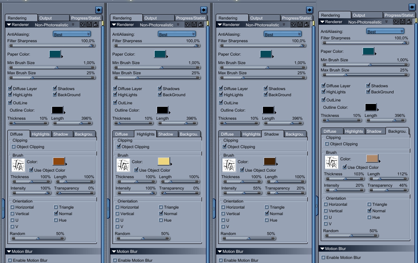Viewport: 418px width, 263px height.
Task: Click the load settings folder icon in the Background panel
Action: [x=409, y=22]
